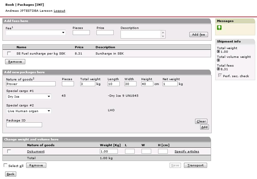
Task: Click the 'Surcharge in SEK' description cell
Action: [110, 53]
